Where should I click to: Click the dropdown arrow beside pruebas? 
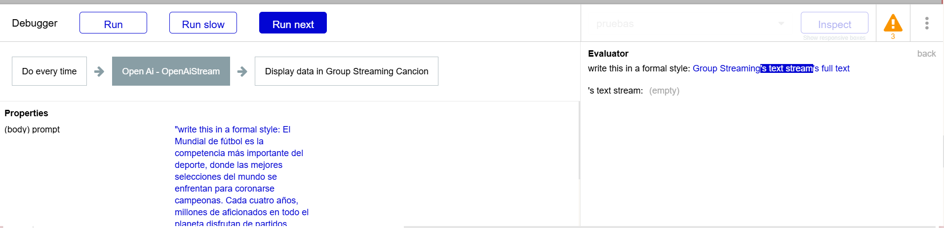tap(781, 24)
